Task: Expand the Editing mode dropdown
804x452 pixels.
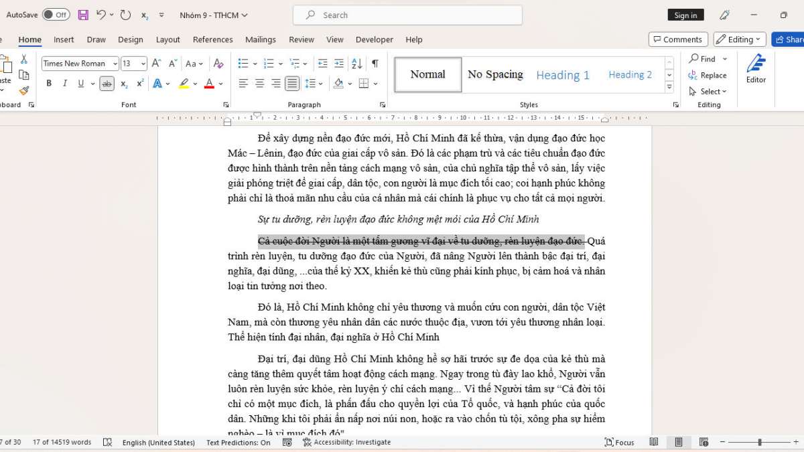Action: [740, 40]
